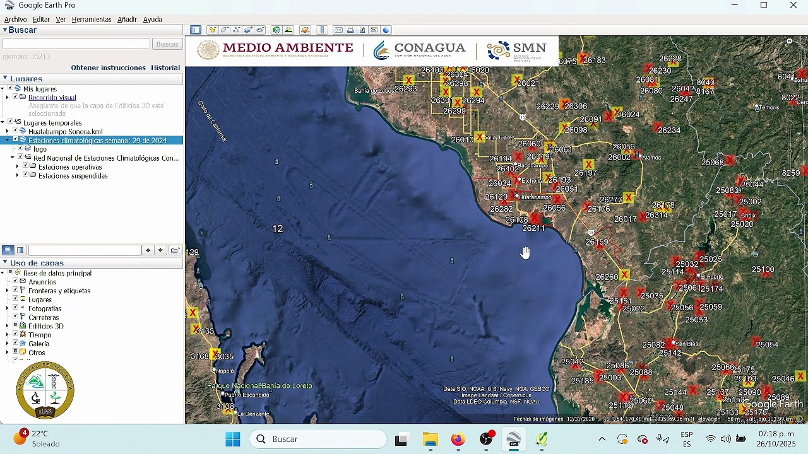Toggle the Estaciones suspendidas checkbox
808x454 pixels.
[26, 175]
